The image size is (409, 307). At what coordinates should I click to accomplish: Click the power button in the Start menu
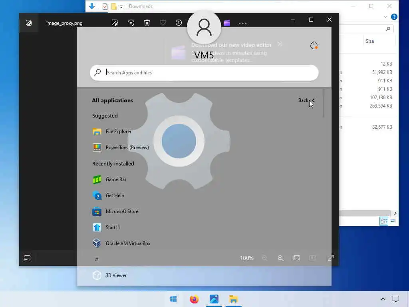pyautogui.click(x=314, y=46)
